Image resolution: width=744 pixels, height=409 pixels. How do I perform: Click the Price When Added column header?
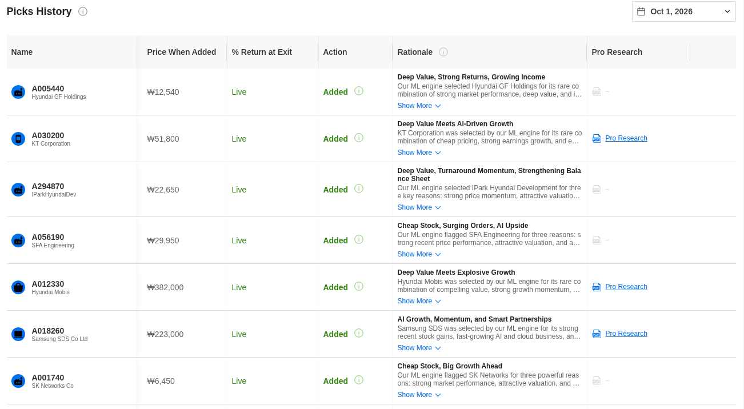[x=182, y=52]
